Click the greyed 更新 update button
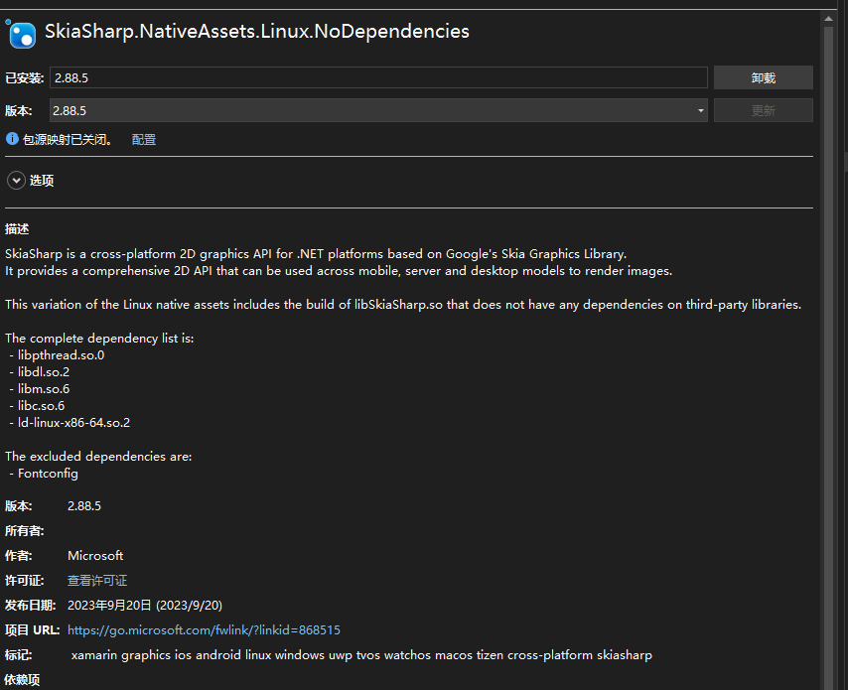The width and height of the screenshot is (848, 690). pos(763,110)
